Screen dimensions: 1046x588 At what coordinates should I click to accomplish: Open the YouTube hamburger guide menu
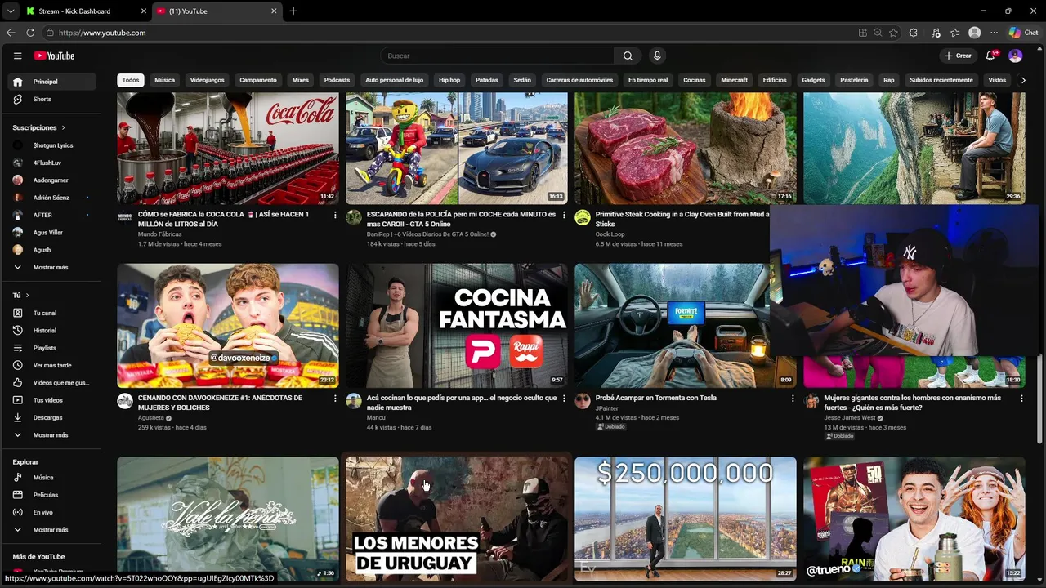17,56
